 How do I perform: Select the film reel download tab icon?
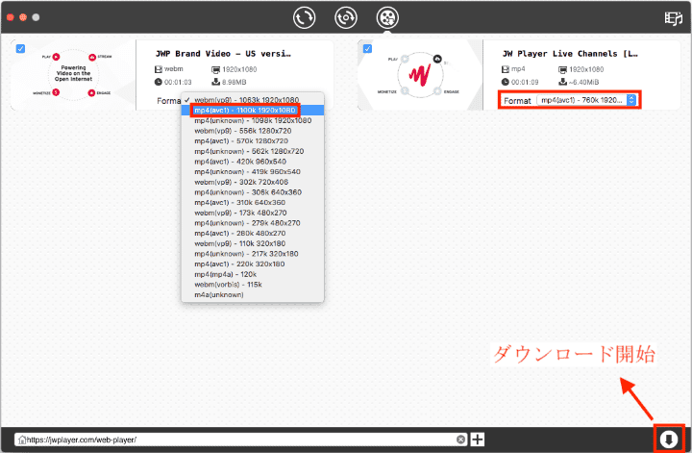tap(387, 17)
